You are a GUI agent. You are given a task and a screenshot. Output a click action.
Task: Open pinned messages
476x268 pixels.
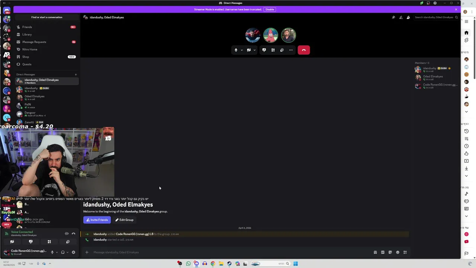(x=393, y=17)
